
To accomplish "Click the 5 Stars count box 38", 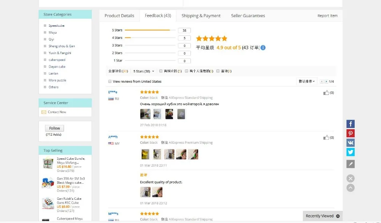I will click(x=184, y=30).
